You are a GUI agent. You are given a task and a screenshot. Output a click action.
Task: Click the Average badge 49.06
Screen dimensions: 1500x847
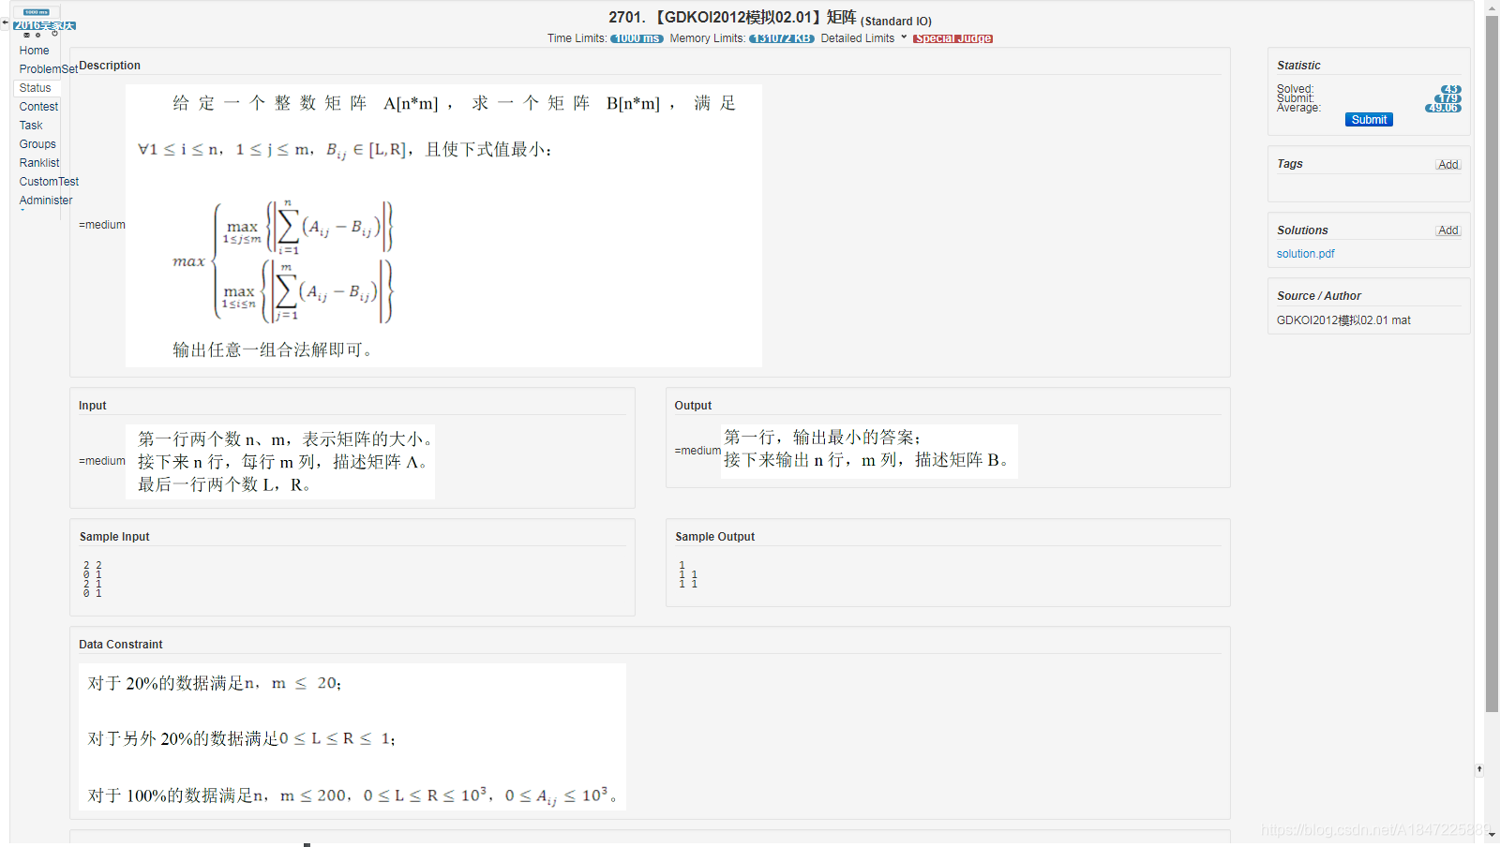click(x=1443, y=108)
